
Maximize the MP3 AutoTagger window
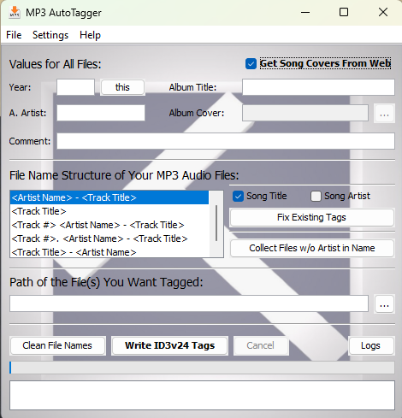(344, 12)
